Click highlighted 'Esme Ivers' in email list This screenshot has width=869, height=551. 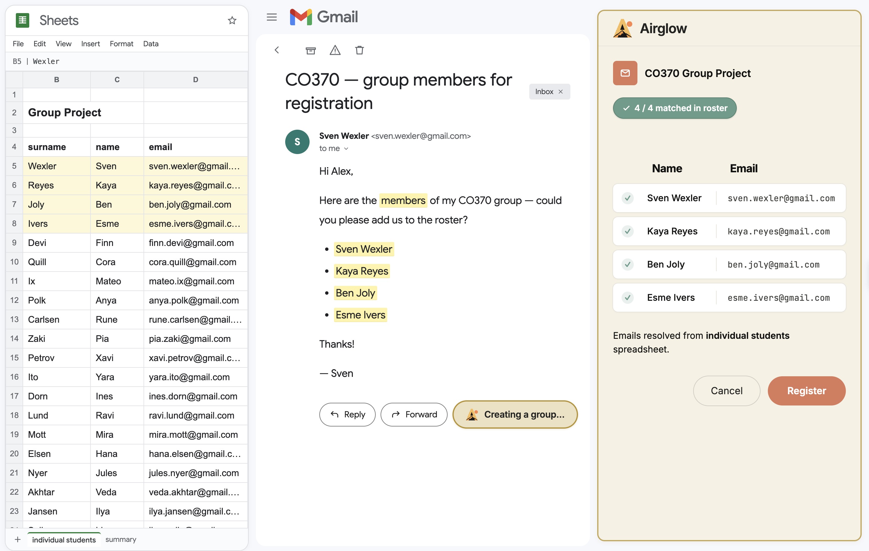tap(360, 314)
